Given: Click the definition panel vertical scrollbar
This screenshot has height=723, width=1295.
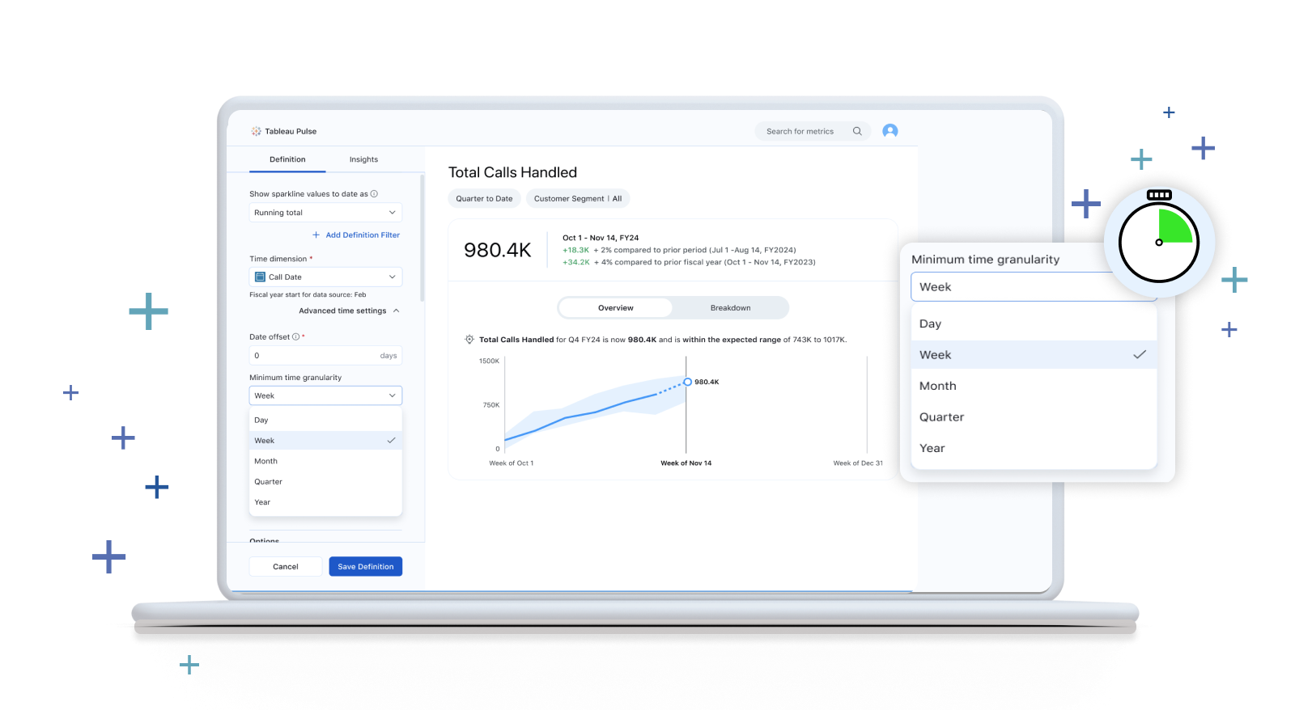Looking at the screenshot, I should pos(422,239).
